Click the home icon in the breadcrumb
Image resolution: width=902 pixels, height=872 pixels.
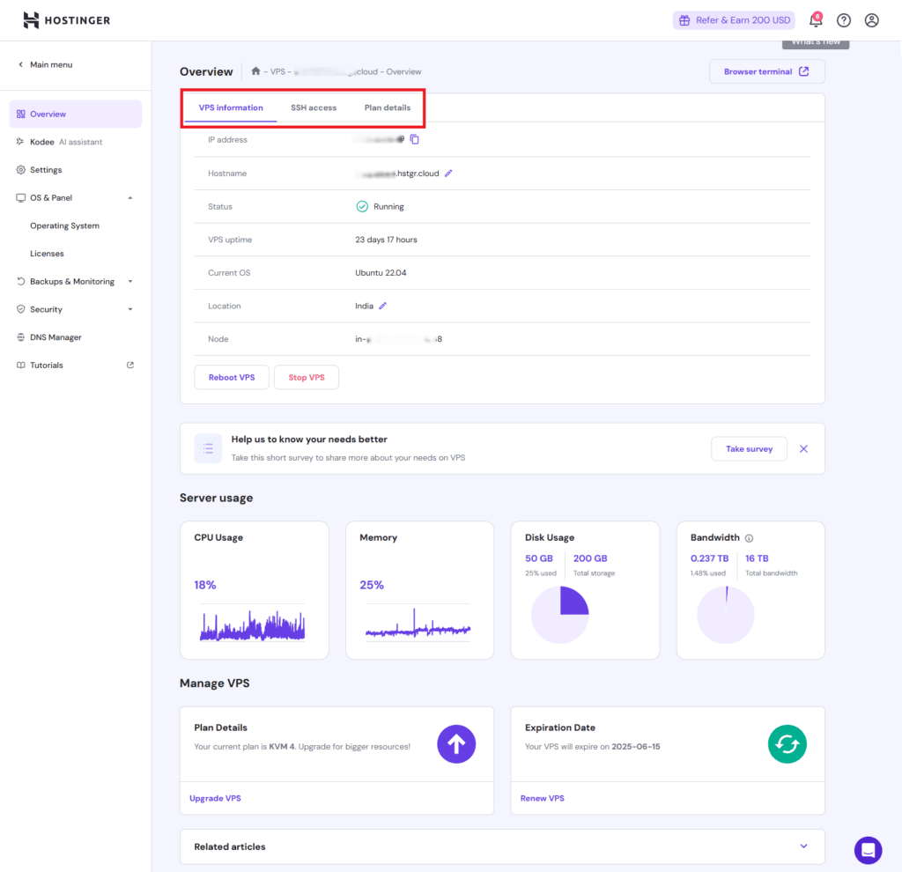(255, 71)
